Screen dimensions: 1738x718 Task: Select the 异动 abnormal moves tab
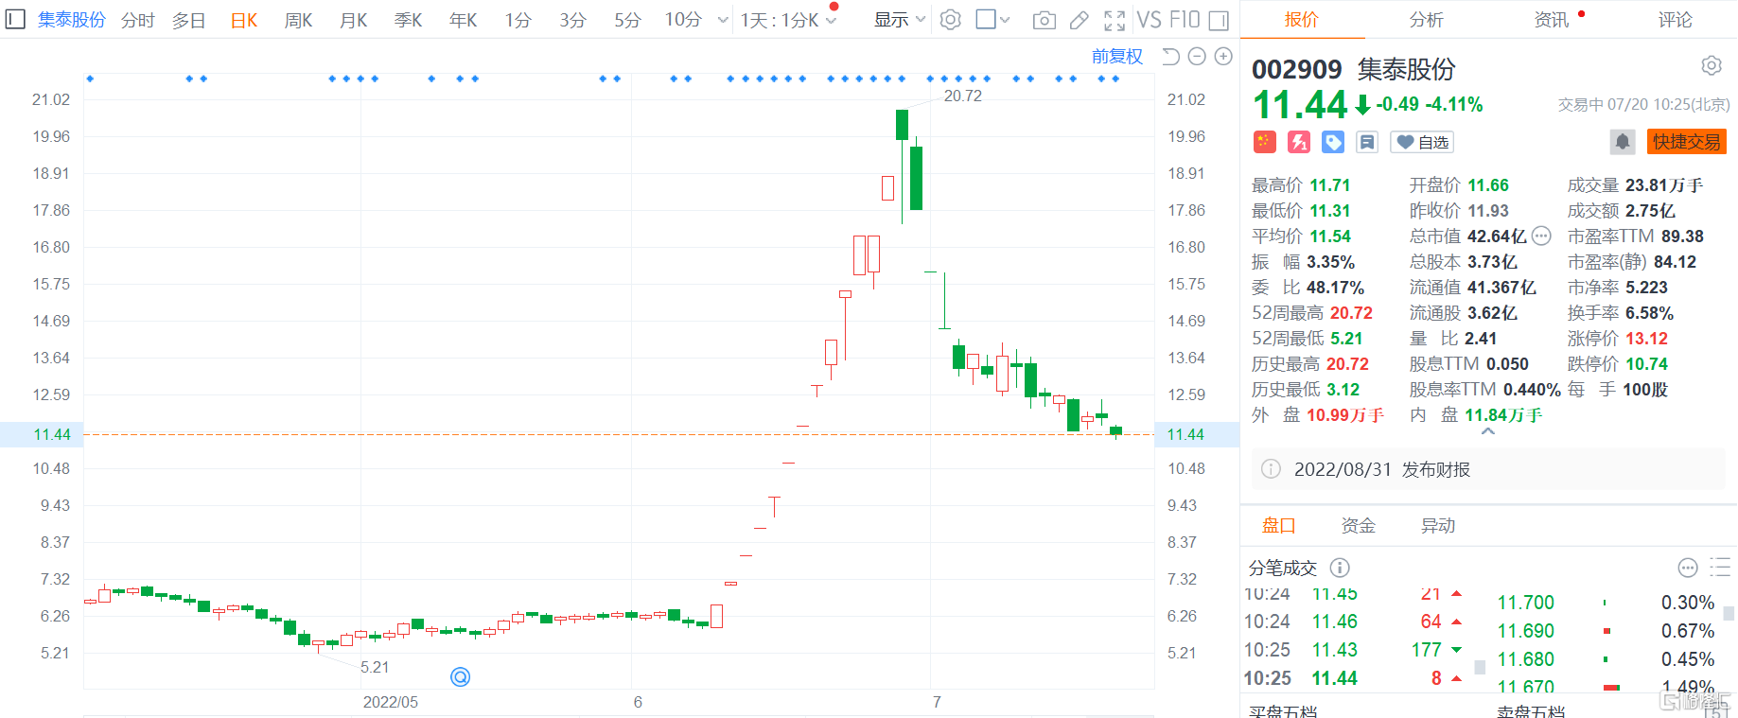click(x=1438, y=526)
